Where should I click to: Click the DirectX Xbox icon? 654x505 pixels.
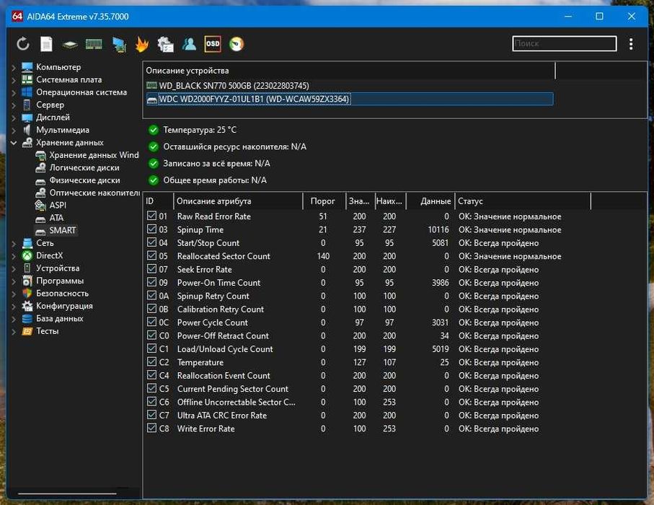27,255
